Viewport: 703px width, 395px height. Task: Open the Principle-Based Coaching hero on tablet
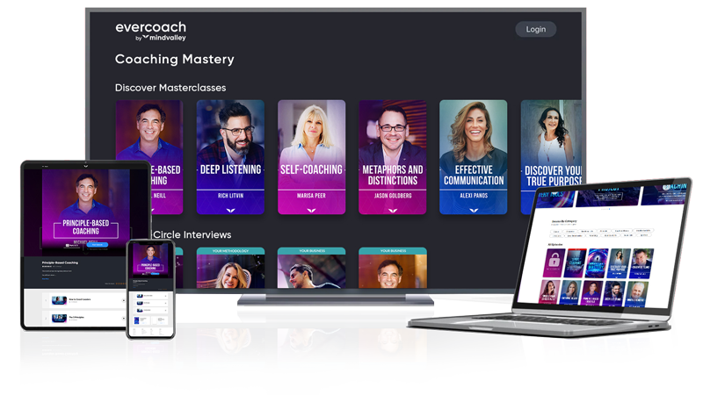(85, 211)
